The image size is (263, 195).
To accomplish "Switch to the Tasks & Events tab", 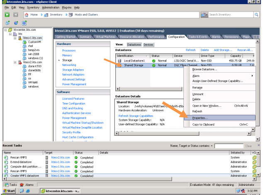I will pyautogui.click(x=198, y=37).
